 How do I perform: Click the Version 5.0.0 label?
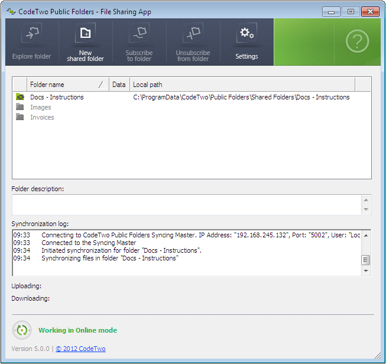(x=30, y=349)
